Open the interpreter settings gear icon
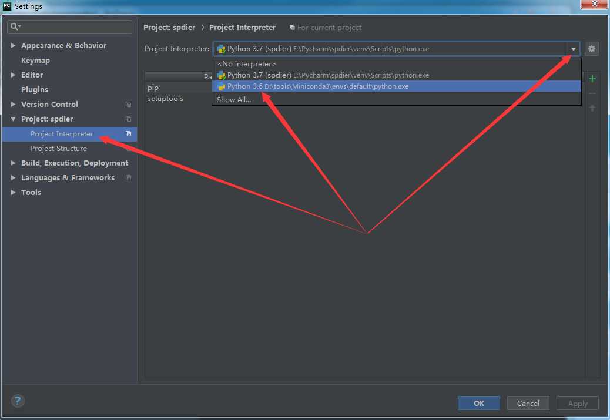This screenshot has height=420, width=610. coord(591,49)
